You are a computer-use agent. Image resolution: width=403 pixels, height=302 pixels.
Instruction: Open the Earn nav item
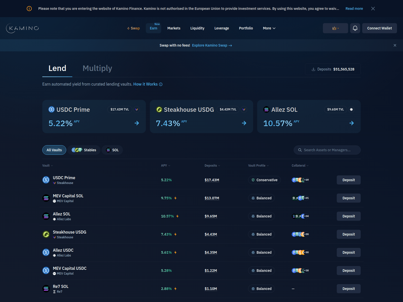(153, 28)
